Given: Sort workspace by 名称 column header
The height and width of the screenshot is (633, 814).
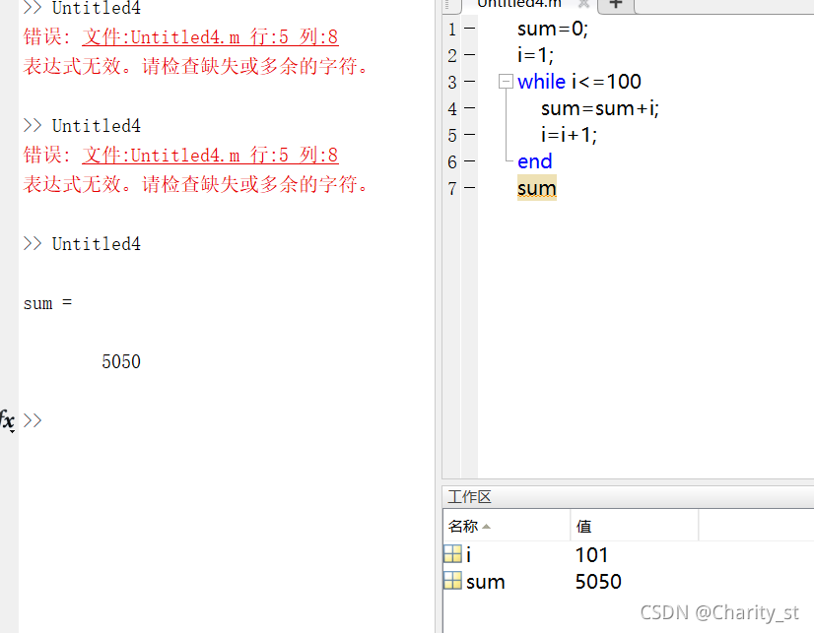Looking at the screenshot, I should tap(469, 527).
